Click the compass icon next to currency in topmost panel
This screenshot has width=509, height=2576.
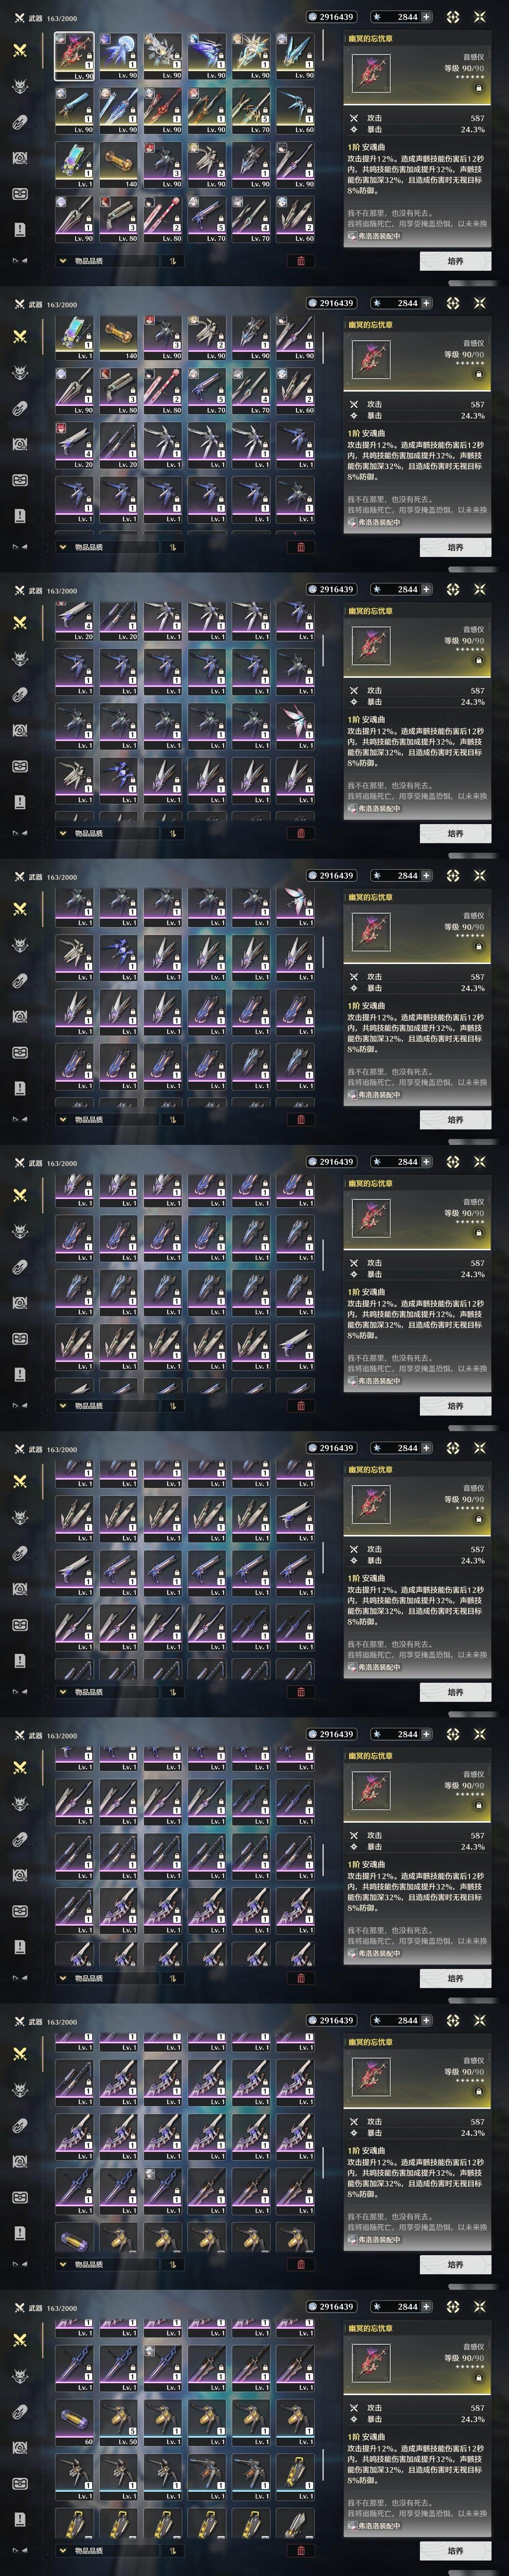click(x=453, y=17)
